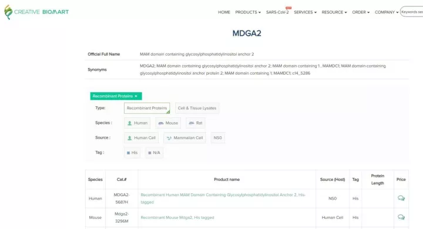Expand the ORDER dropdown
423x229 pixels.
[361, 12]
